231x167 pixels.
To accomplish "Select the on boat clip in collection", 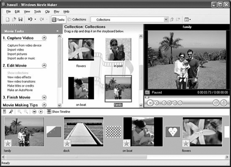I will 81,88.
